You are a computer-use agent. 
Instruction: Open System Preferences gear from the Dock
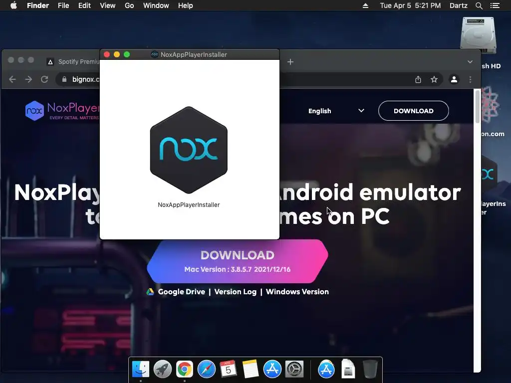pyautogui.click(x=294, y=370)
